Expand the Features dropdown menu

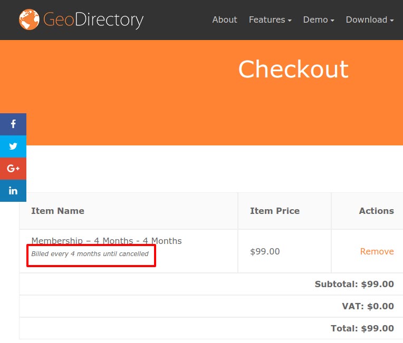[x=270, y=20]
